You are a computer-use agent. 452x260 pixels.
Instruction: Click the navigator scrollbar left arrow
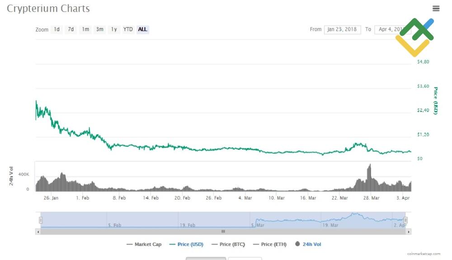38,232
